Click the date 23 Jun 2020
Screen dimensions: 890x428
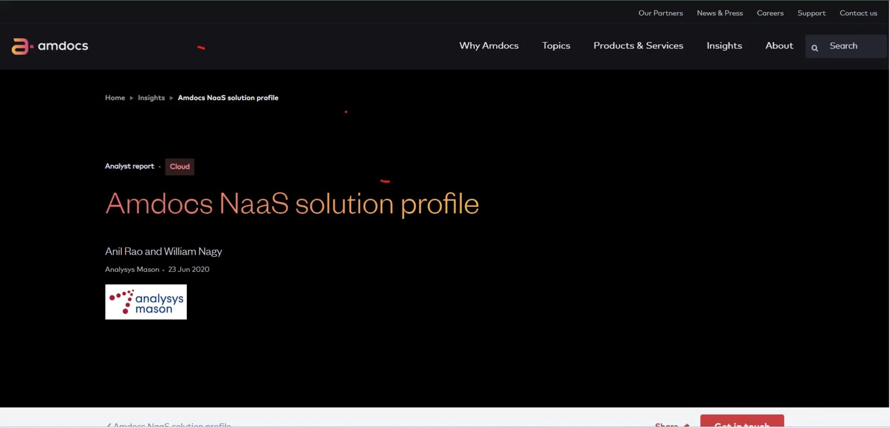[x=189, y=270]
